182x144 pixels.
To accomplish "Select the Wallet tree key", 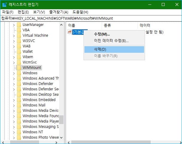I will tap(27, 52).
